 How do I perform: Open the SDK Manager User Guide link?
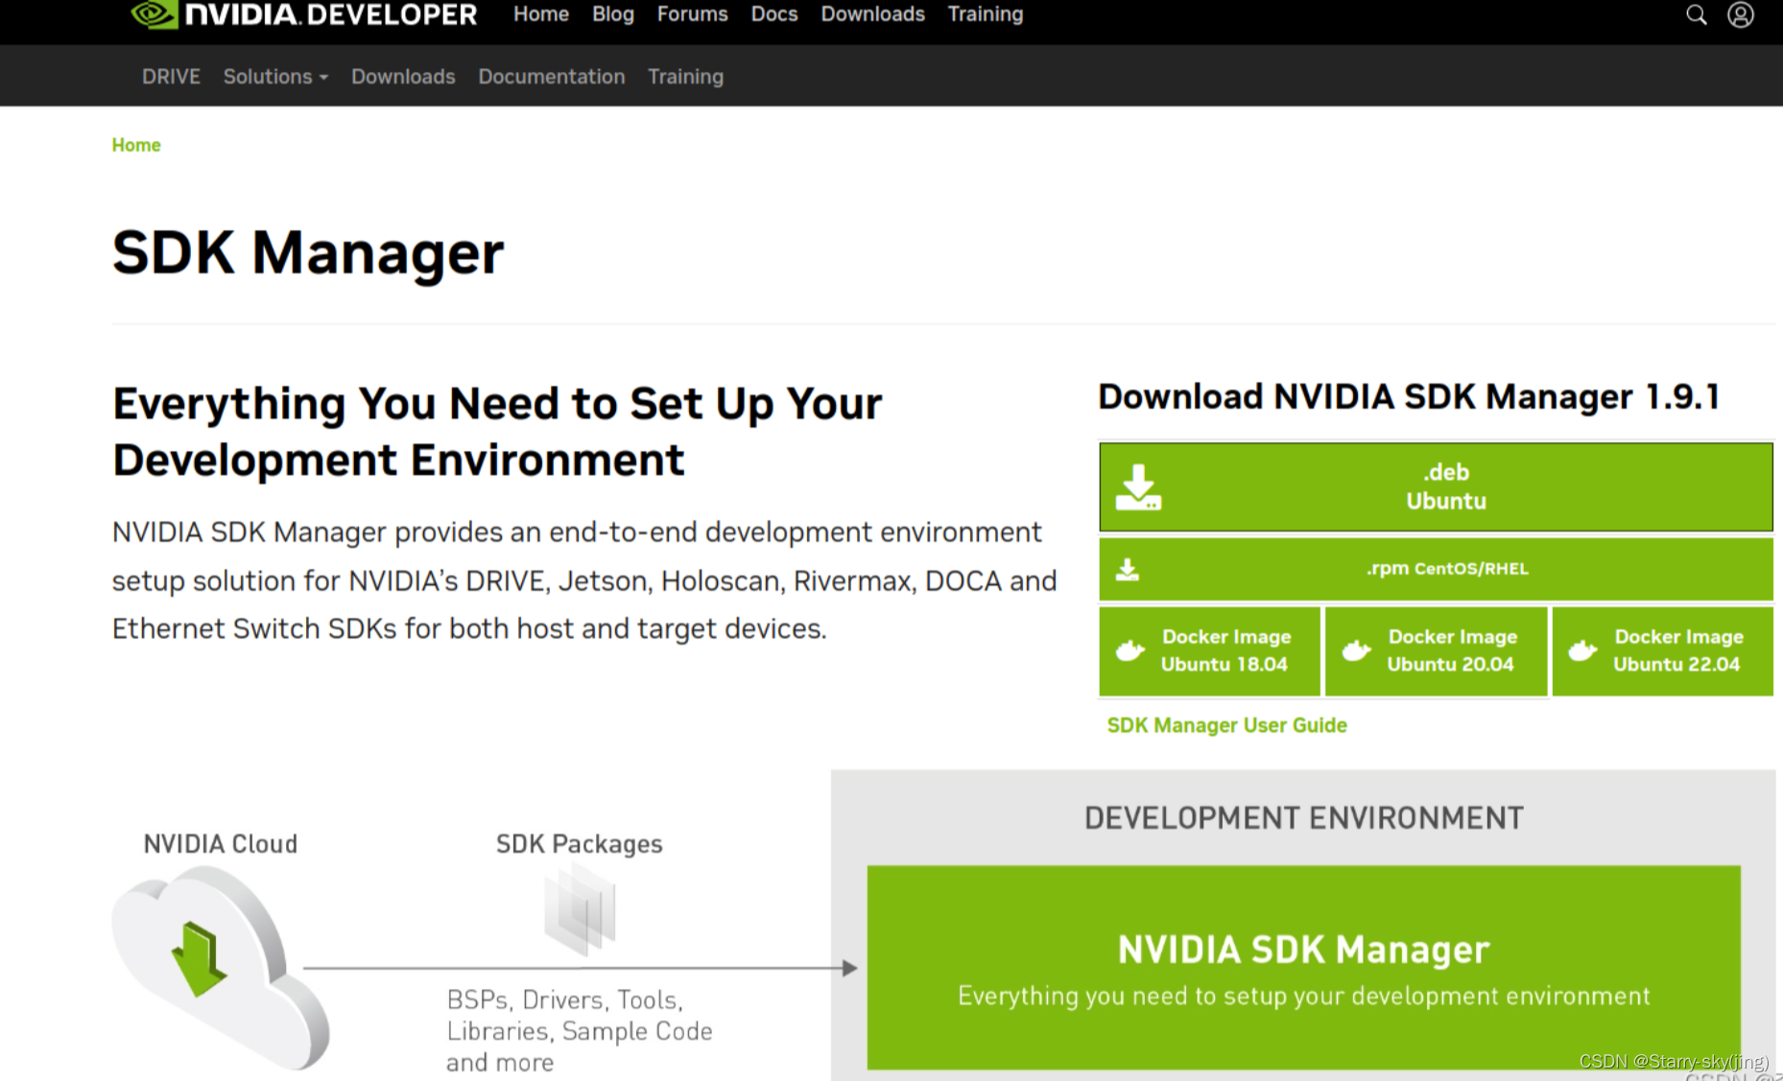(1226, 726)
